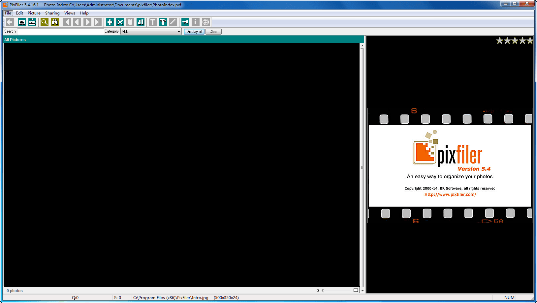Click the small thumbnail size icon
This screenshot has width=537, height=303.
pyautogui.click(x=318, y=290)
